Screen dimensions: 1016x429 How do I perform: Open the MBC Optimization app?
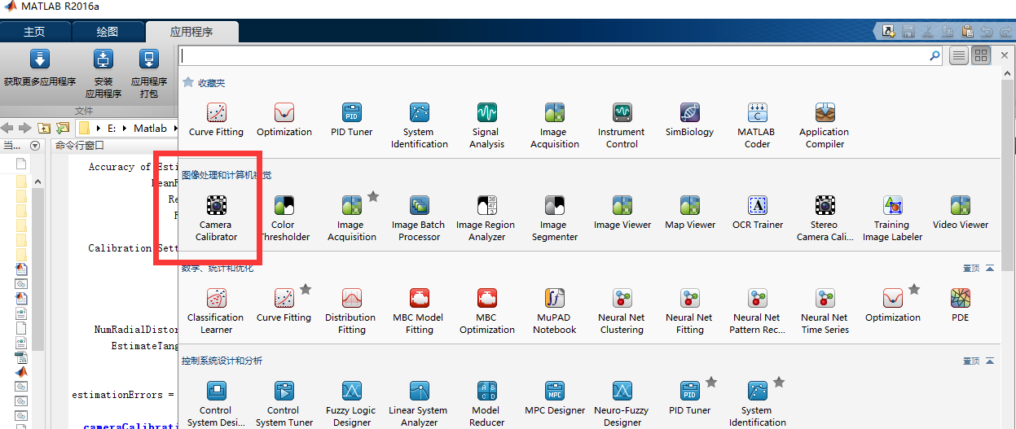486,311
